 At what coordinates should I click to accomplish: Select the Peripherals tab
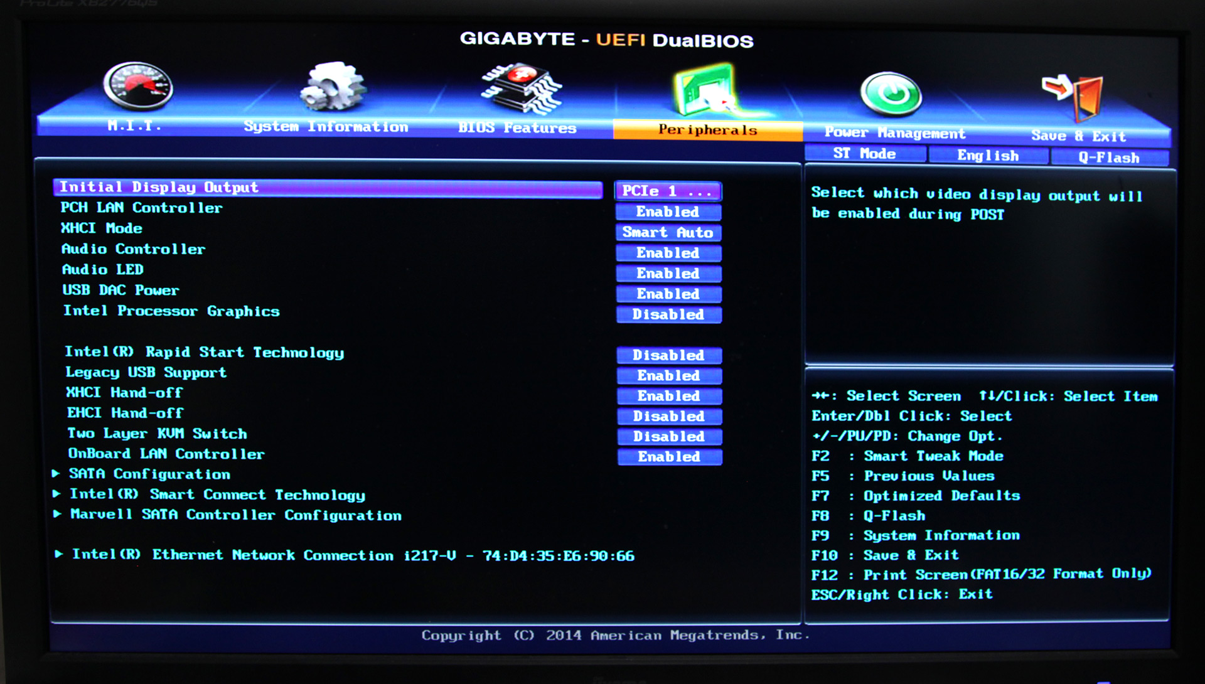707,130
